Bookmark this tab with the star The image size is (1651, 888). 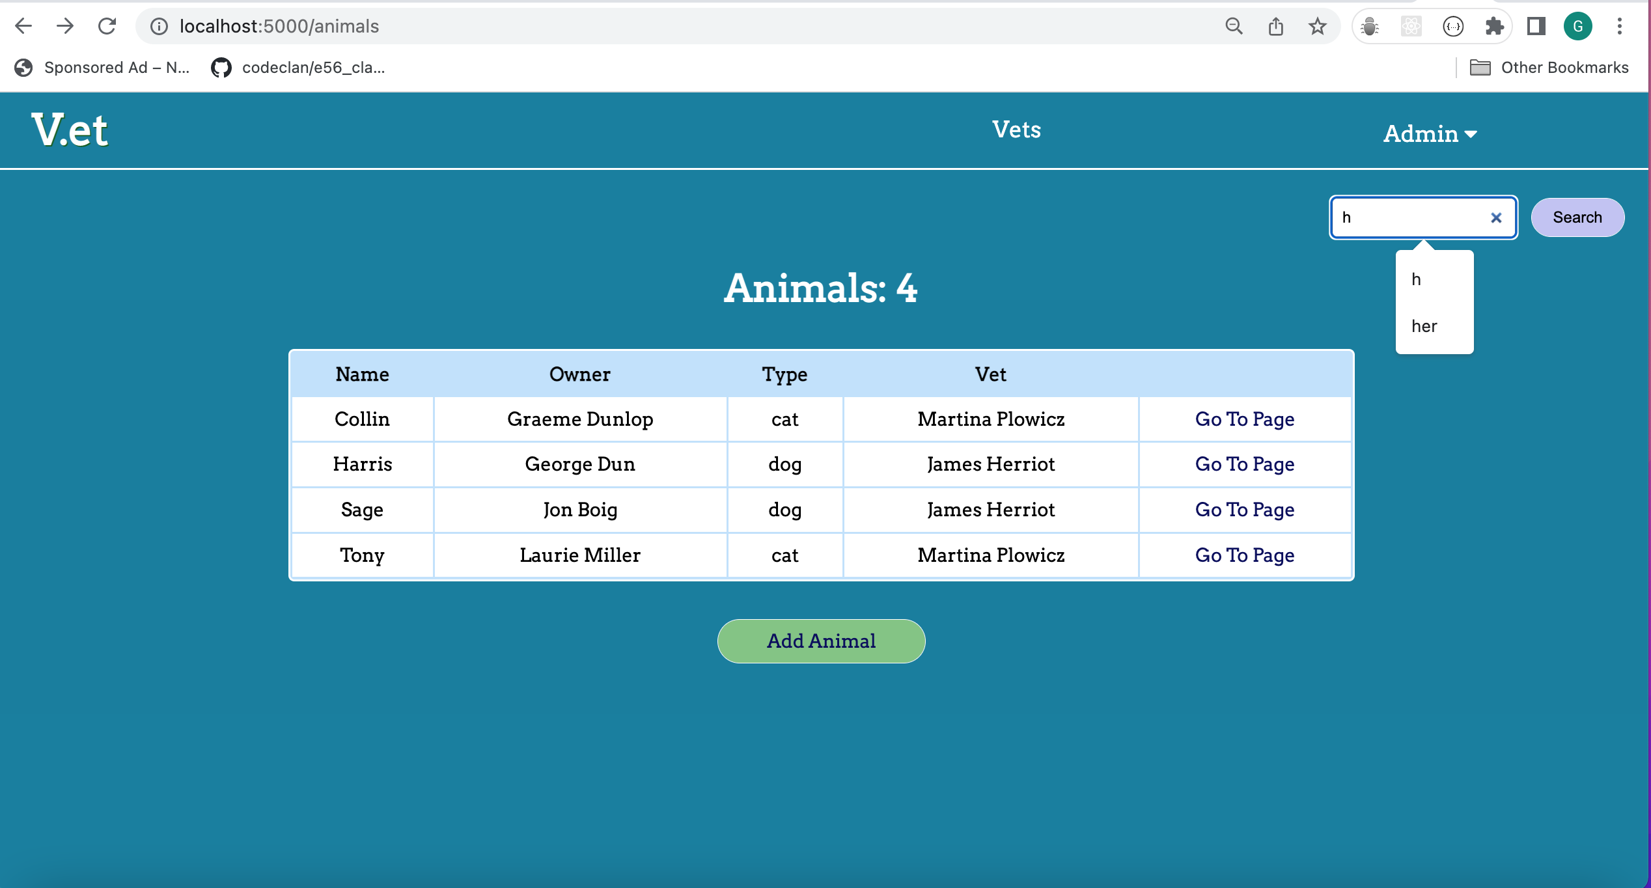(1318, 26)
